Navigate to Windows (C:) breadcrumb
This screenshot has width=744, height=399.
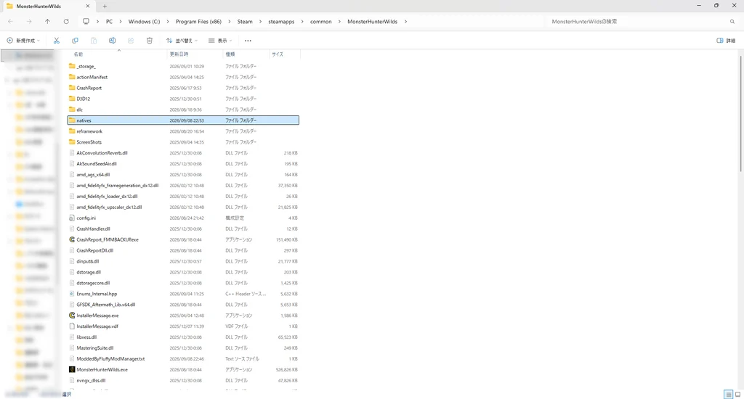point(145,22)
